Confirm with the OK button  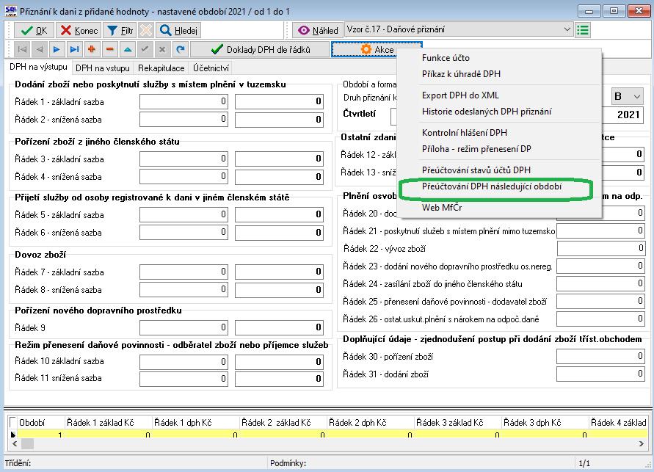tap(34, 30)
